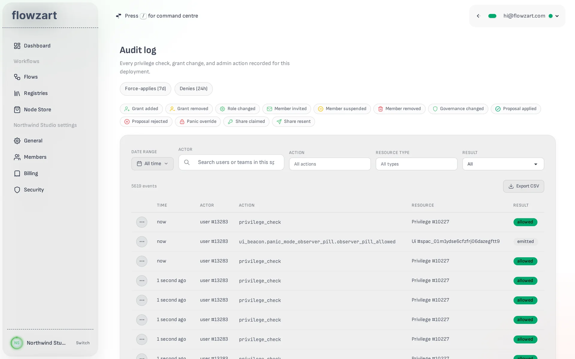The width and height of the screenshot is (575, 359).
Task: Click the command centre icon beside Press
Action: [119, 16]
